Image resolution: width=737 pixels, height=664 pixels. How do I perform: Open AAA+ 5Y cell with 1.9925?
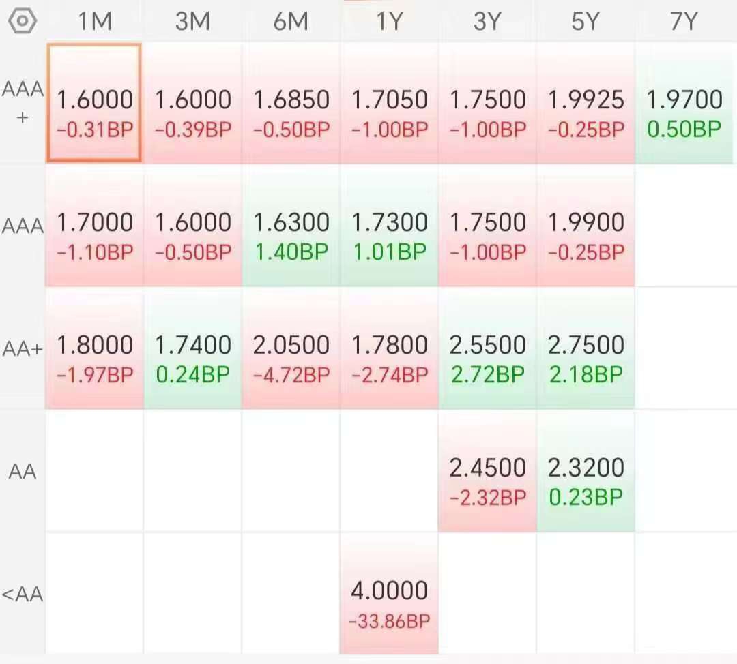tap(586, 103)
